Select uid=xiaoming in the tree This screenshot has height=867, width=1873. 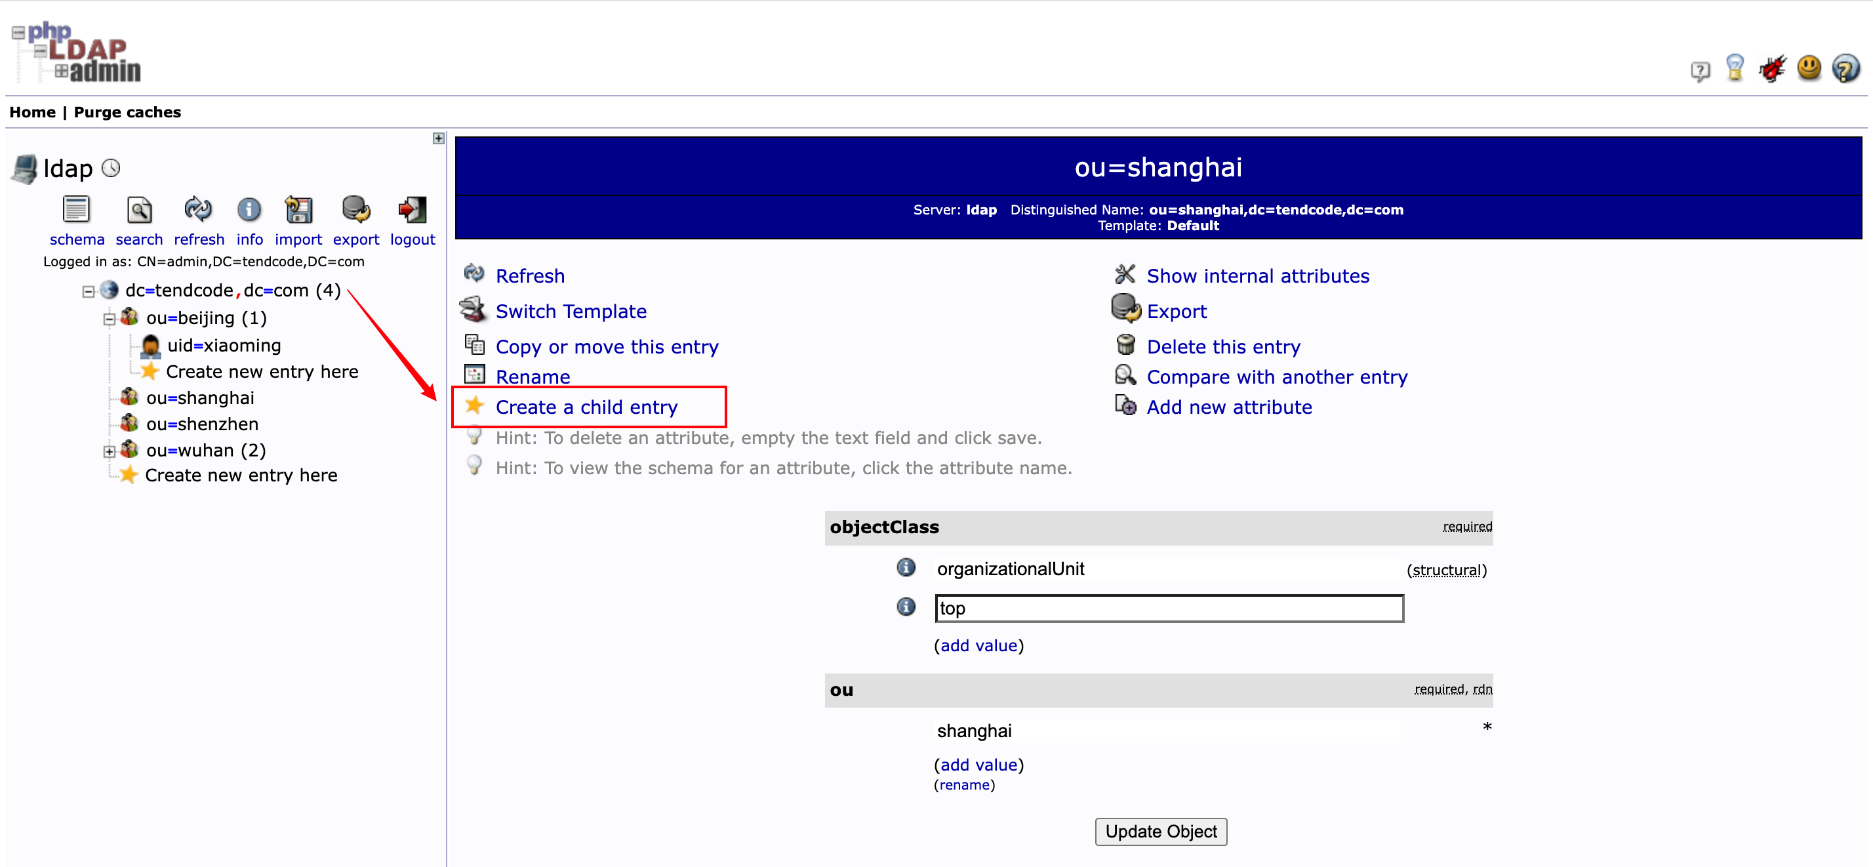(x=224, y=346)
